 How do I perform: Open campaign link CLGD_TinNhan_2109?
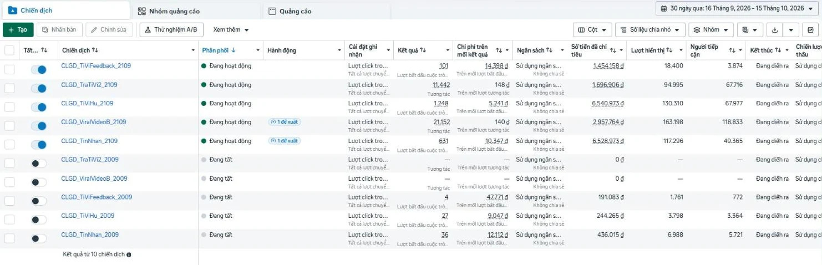pos(89,141)
